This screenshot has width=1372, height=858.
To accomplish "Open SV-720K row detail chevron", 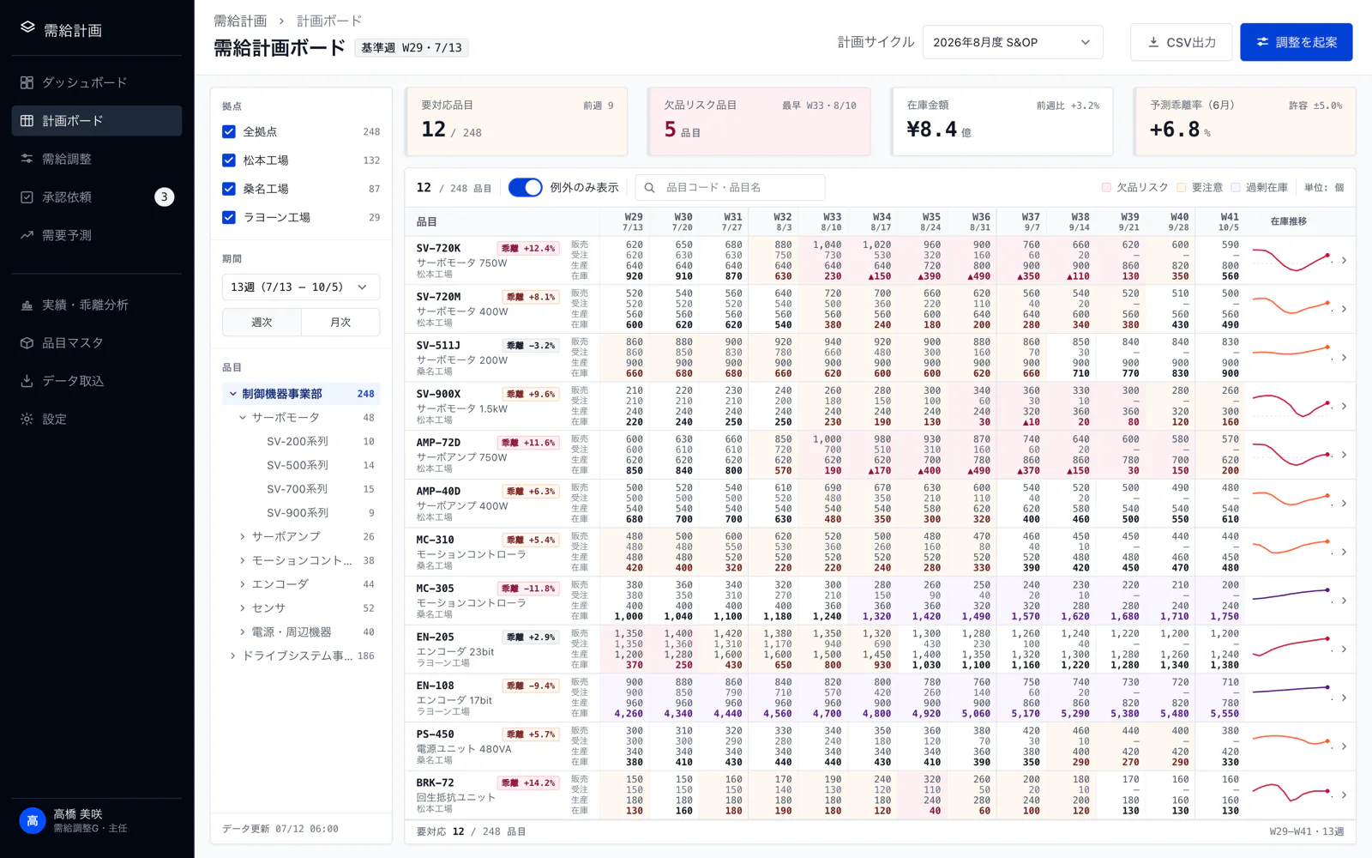I will pyautogui.click(x=1344, y=260).
